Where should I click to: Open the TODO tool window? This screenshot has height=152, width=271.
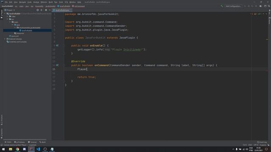tap(8, 142)
